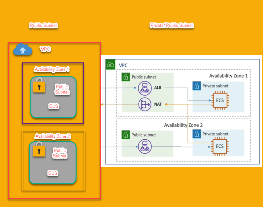This screenshot has height=207, width=263.
Task: Select the padlock in left Availability Zone 2
Action: (39, 150)
